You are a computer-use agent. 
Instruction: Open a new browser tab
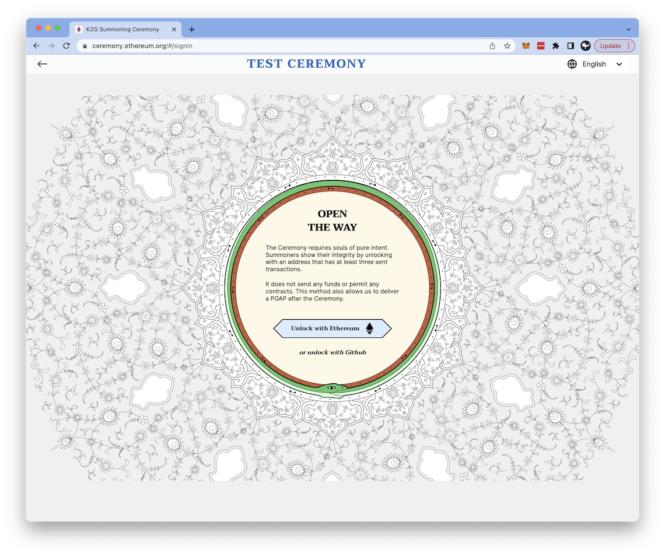pyautogui.click(x=192, y=29)
